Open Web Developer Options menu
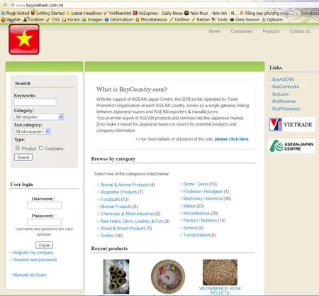The image size is (319, 296). click(272, 20)
